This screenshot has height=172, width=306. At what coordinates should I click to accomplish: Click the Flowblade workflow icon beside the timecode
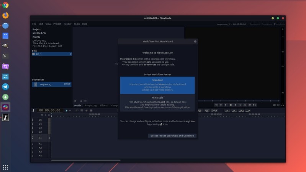33,110
